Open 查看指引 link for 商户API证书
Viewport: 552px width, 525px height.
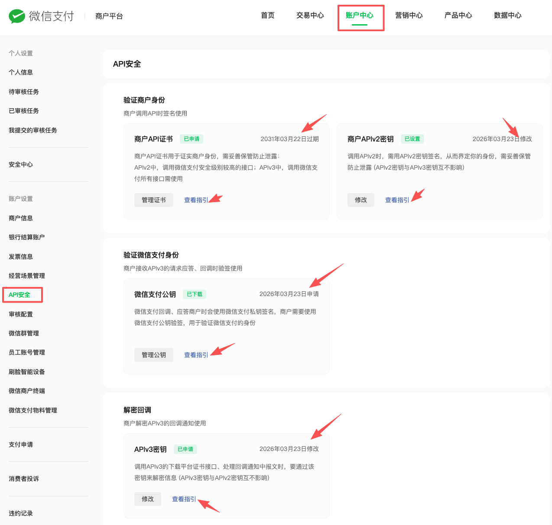pos(196,200)
